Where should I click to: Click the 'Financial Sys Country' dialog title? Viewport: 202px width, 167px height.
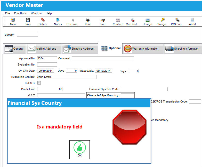tap(35, 103)
